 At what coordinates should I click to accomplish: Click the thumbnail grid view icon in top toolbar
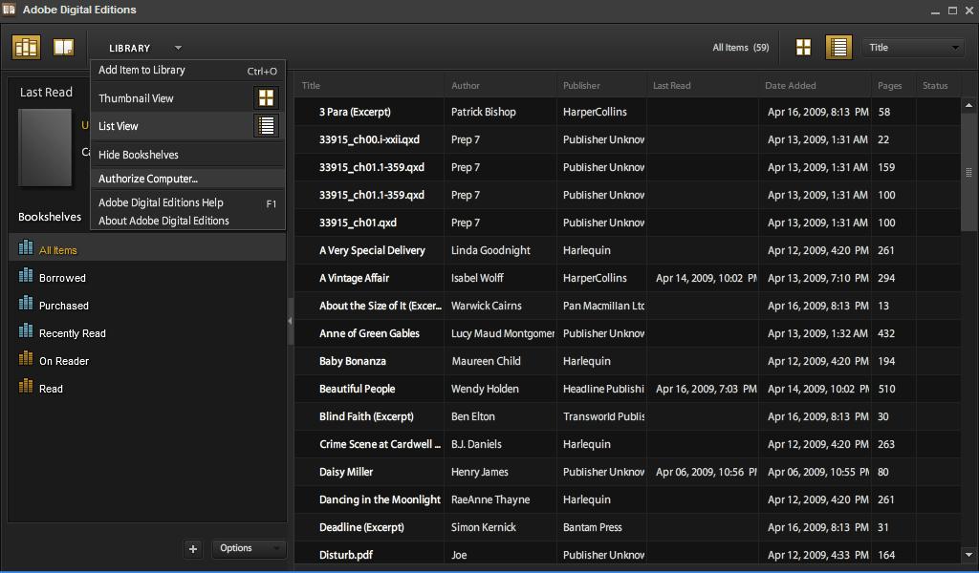pos(803,48)
